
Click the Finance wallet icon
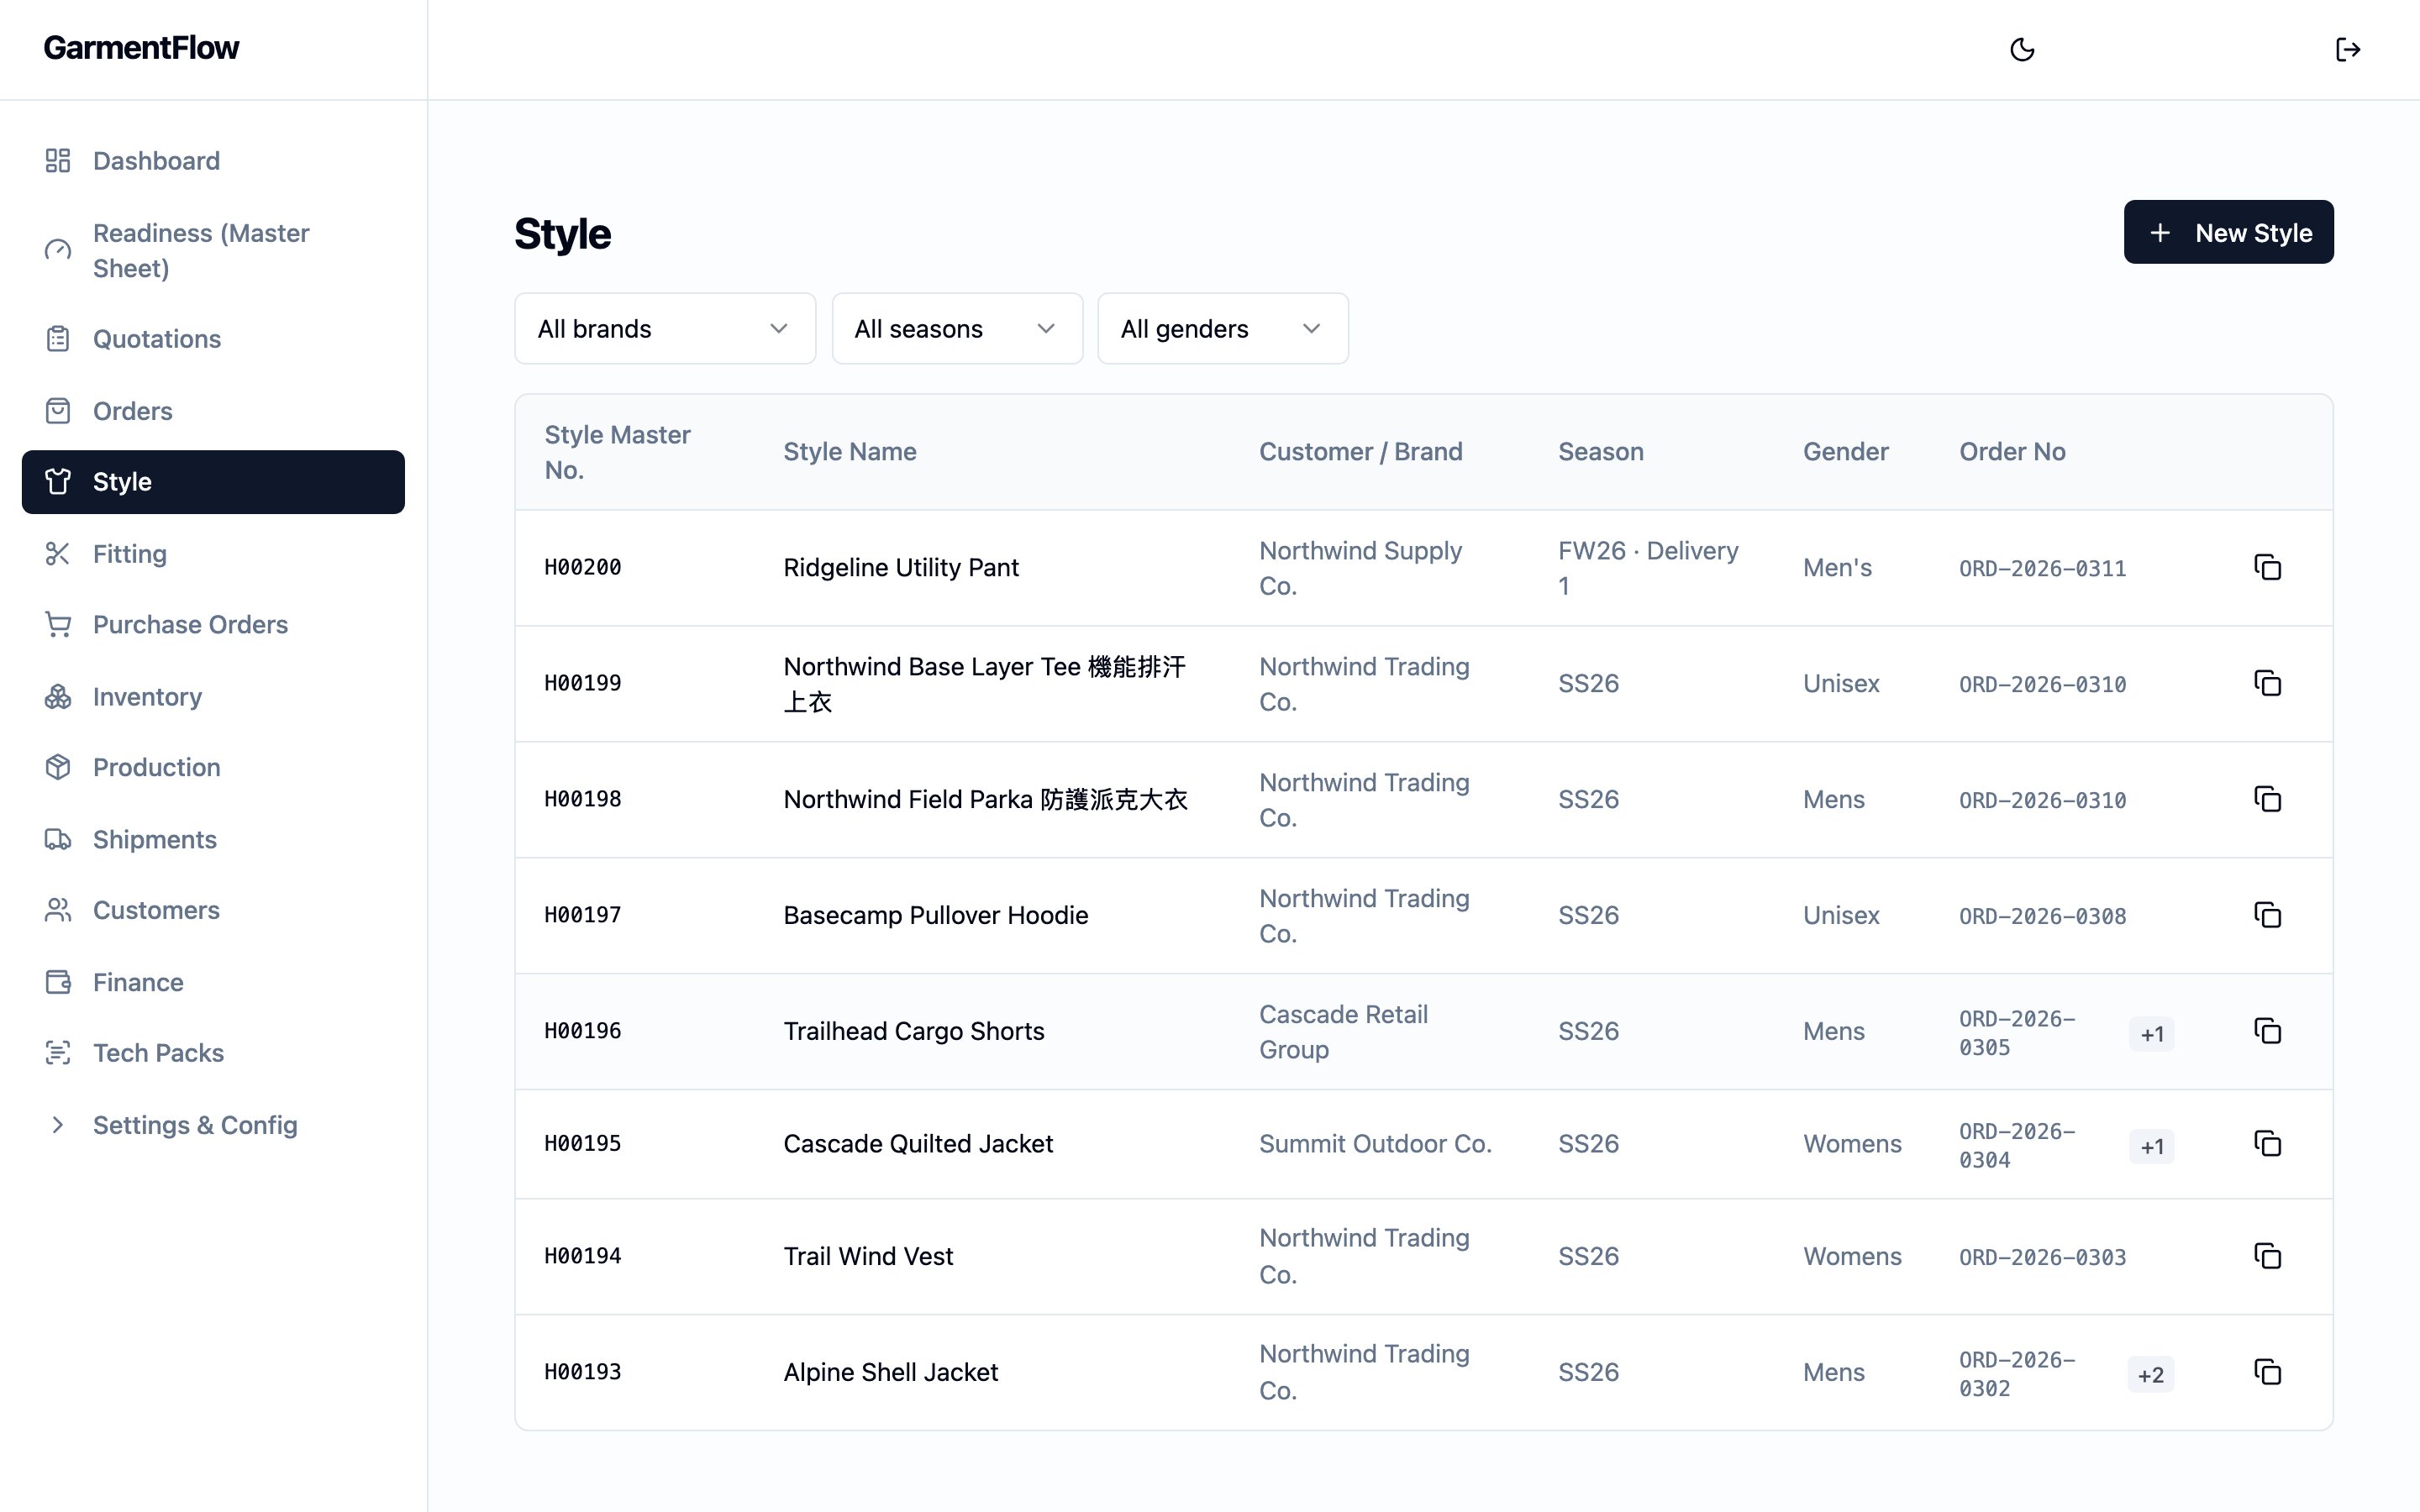[58, 982]
